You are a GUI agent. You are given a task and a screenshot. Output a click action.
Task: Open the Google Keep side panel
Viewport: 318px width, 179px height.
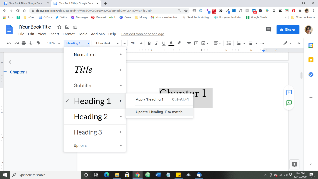click(311, 60)
